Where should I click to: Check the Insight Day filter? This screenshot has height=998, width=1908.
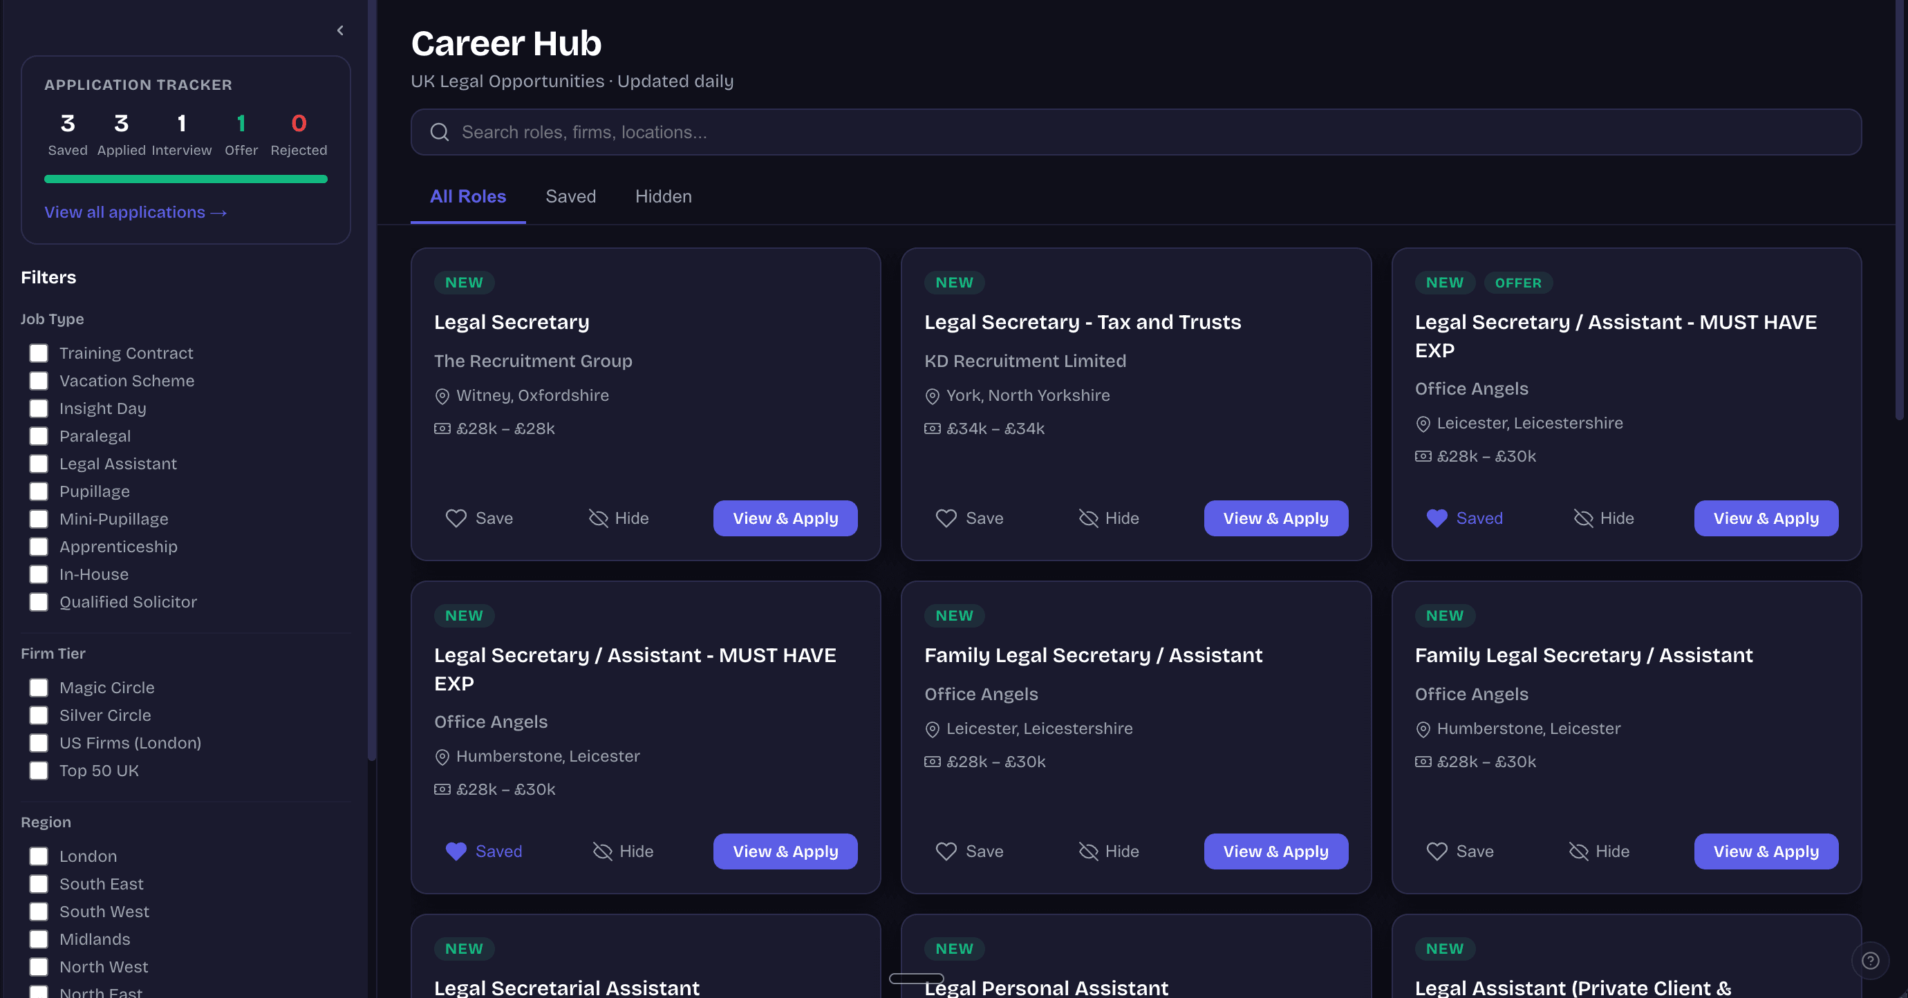39,408
